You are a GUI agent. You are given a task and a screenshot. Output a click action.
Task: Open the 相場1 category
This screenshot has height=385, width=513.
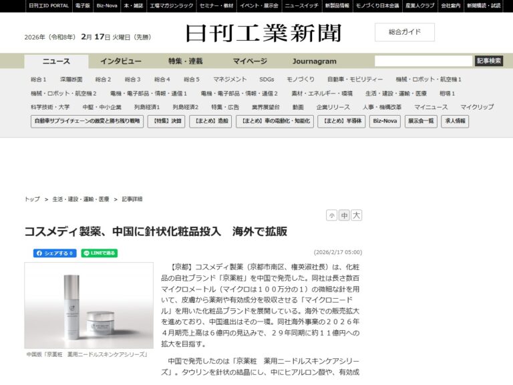[x=447, y=94]
